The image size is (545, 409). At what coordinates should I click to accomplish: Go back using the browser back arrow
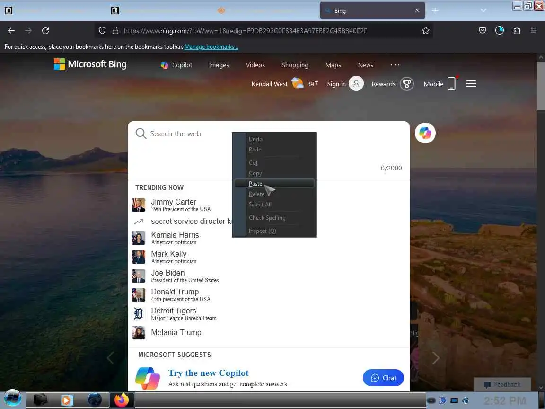(11, 31)
